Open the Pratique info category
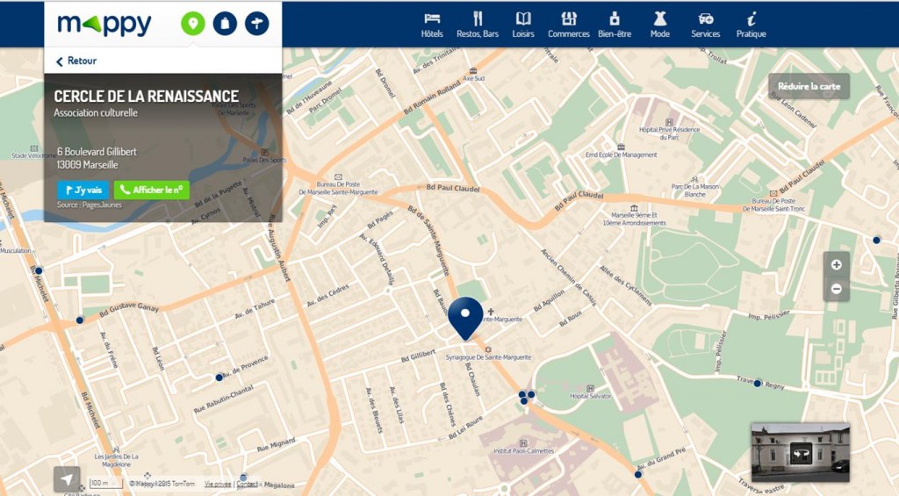899x496 pixels. coord(751,25)
